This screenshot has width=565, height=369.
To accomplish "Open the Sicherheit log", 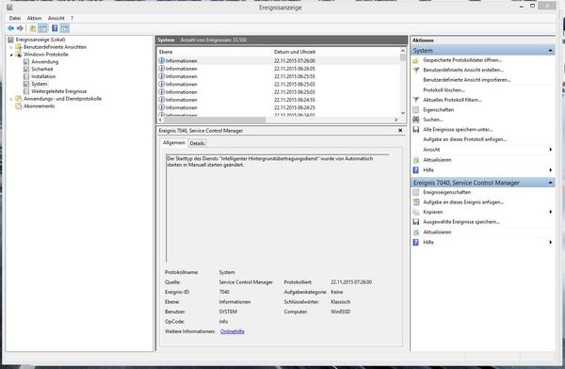I will (x=42, y=70).
